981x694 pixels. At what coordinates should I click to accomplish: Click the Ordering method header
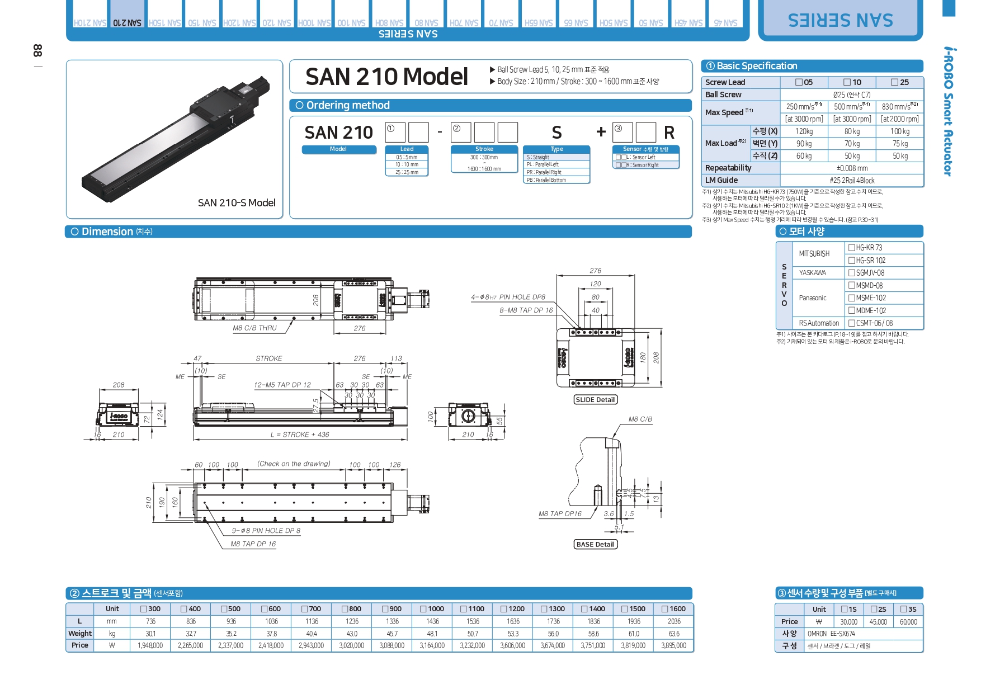(x=490, y=105)
